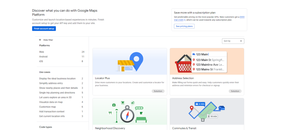Click the walking 14 min badge

[x=212, y=116]
